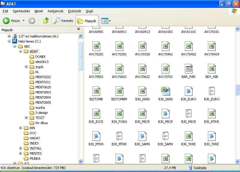
Task: Click file list scroll down arrow
Action: tap(237, 161)
